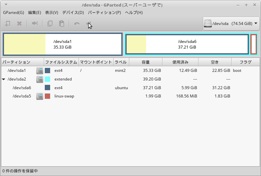Screen dimensions: 261x176
Task: Click the Delete partition X icon
Action: click(19, 24)
